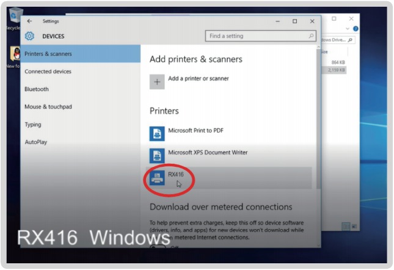Viewport: 394px width, 270px height.
Task: Select Mouse & touchpad in the sidebar
Action: (x=48, y=107)
